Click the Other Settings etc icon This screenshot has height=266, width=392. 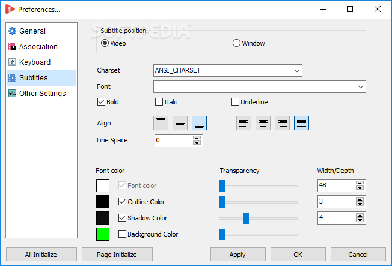12,94
